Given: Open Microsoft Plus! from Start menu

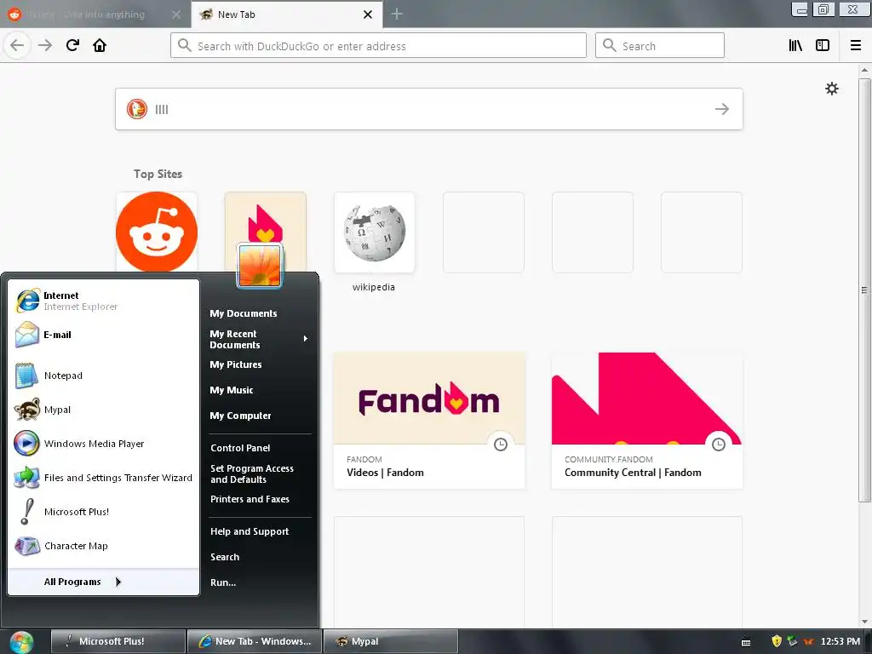Looking at the screenshot, I should point(104,512).
